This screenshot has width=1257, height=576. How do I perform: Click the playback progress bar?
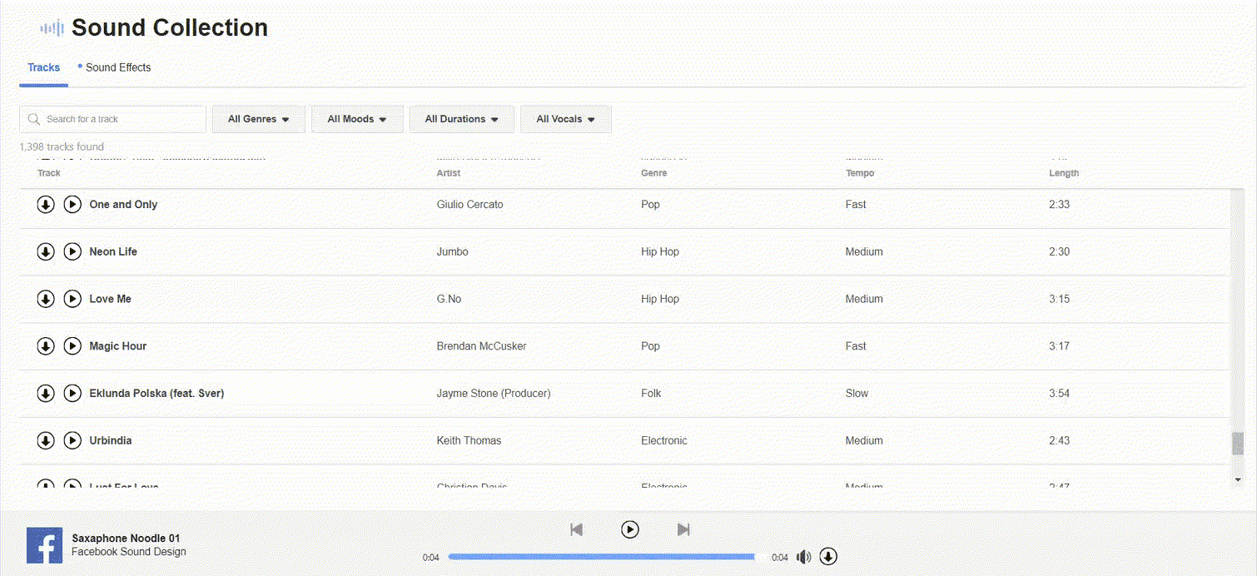tap(601, 557)
